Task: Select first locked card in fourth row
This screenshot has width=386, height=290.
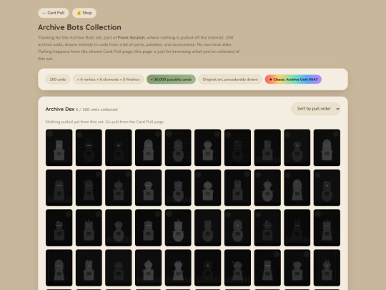Action: pyautogui.click(x=59, y=268)
